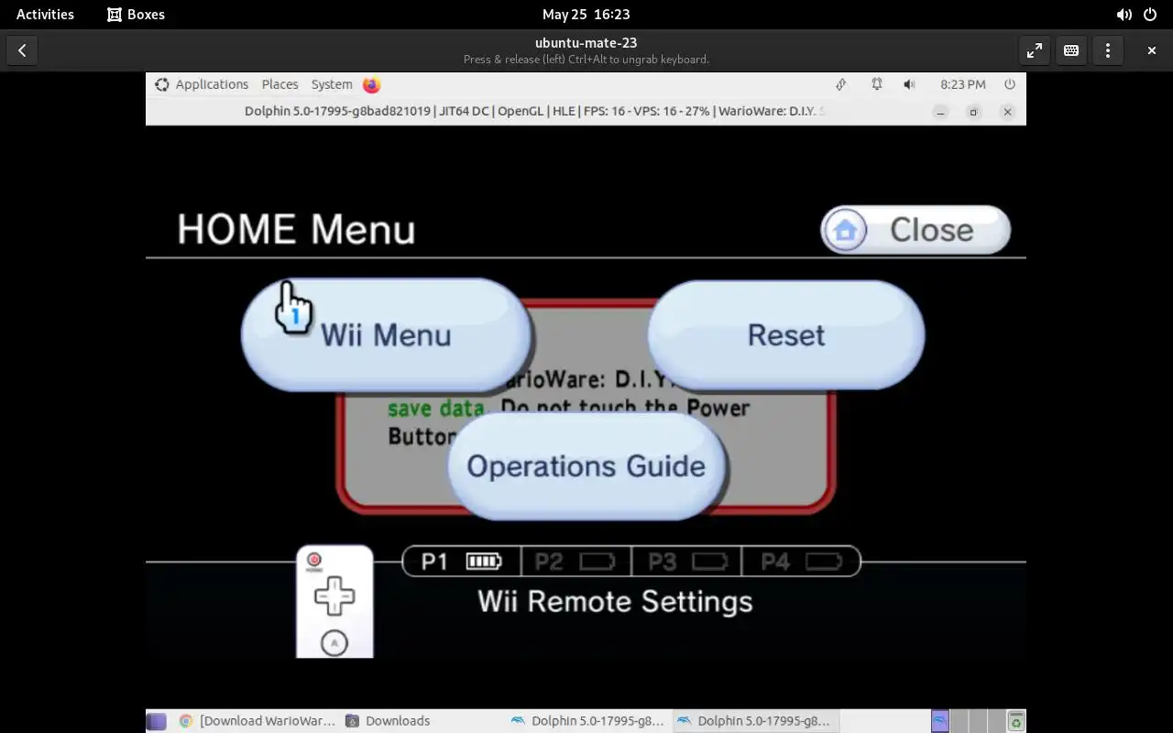Switch to the Downloads folder window
The width and height of the screenshot is (1173, 733).
(389, 721)
